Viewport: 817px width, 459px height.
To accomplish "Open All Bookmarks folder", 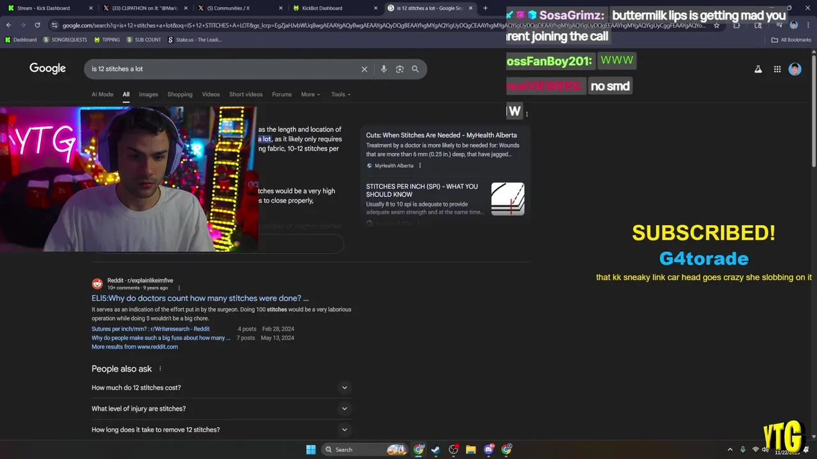I will (x=791, y=40).
